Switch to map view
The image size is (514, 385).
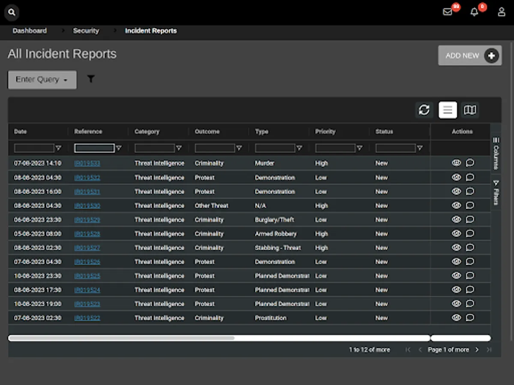470,110
